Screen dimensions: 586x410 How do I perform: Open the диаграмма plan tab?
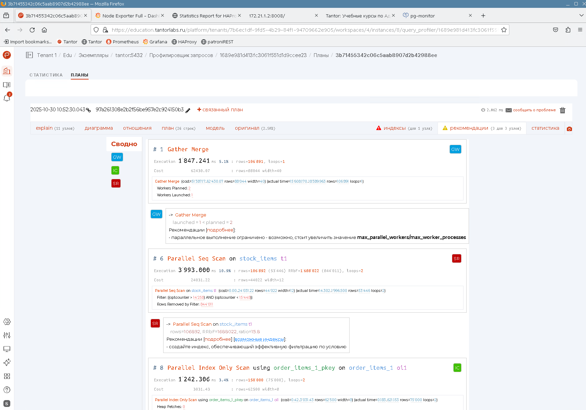(99, 128)
